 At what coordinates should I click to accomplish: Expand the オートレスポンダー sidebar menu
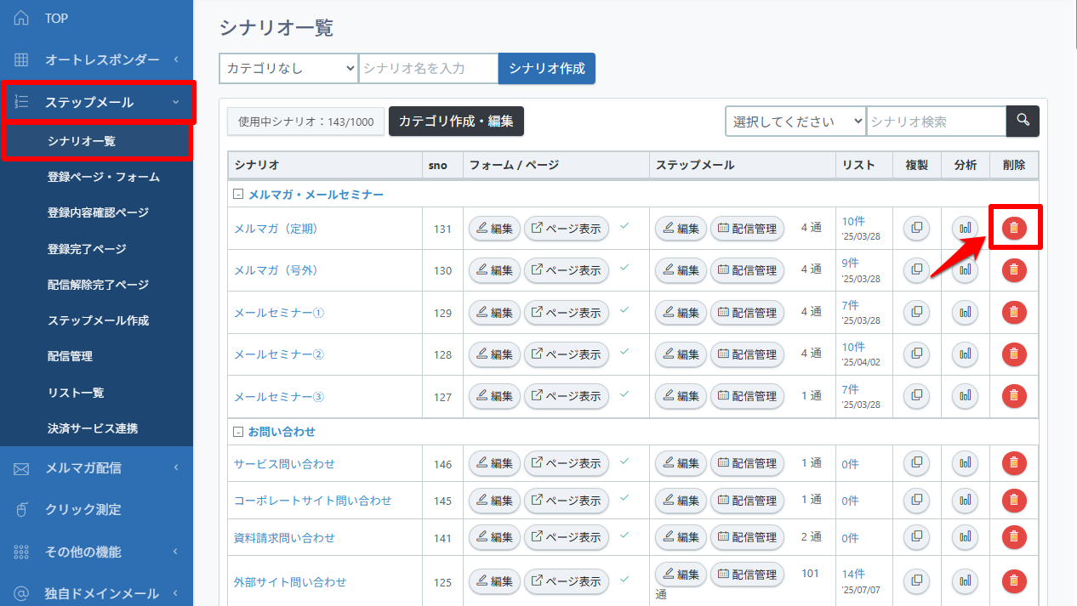(x=96, y=59)
